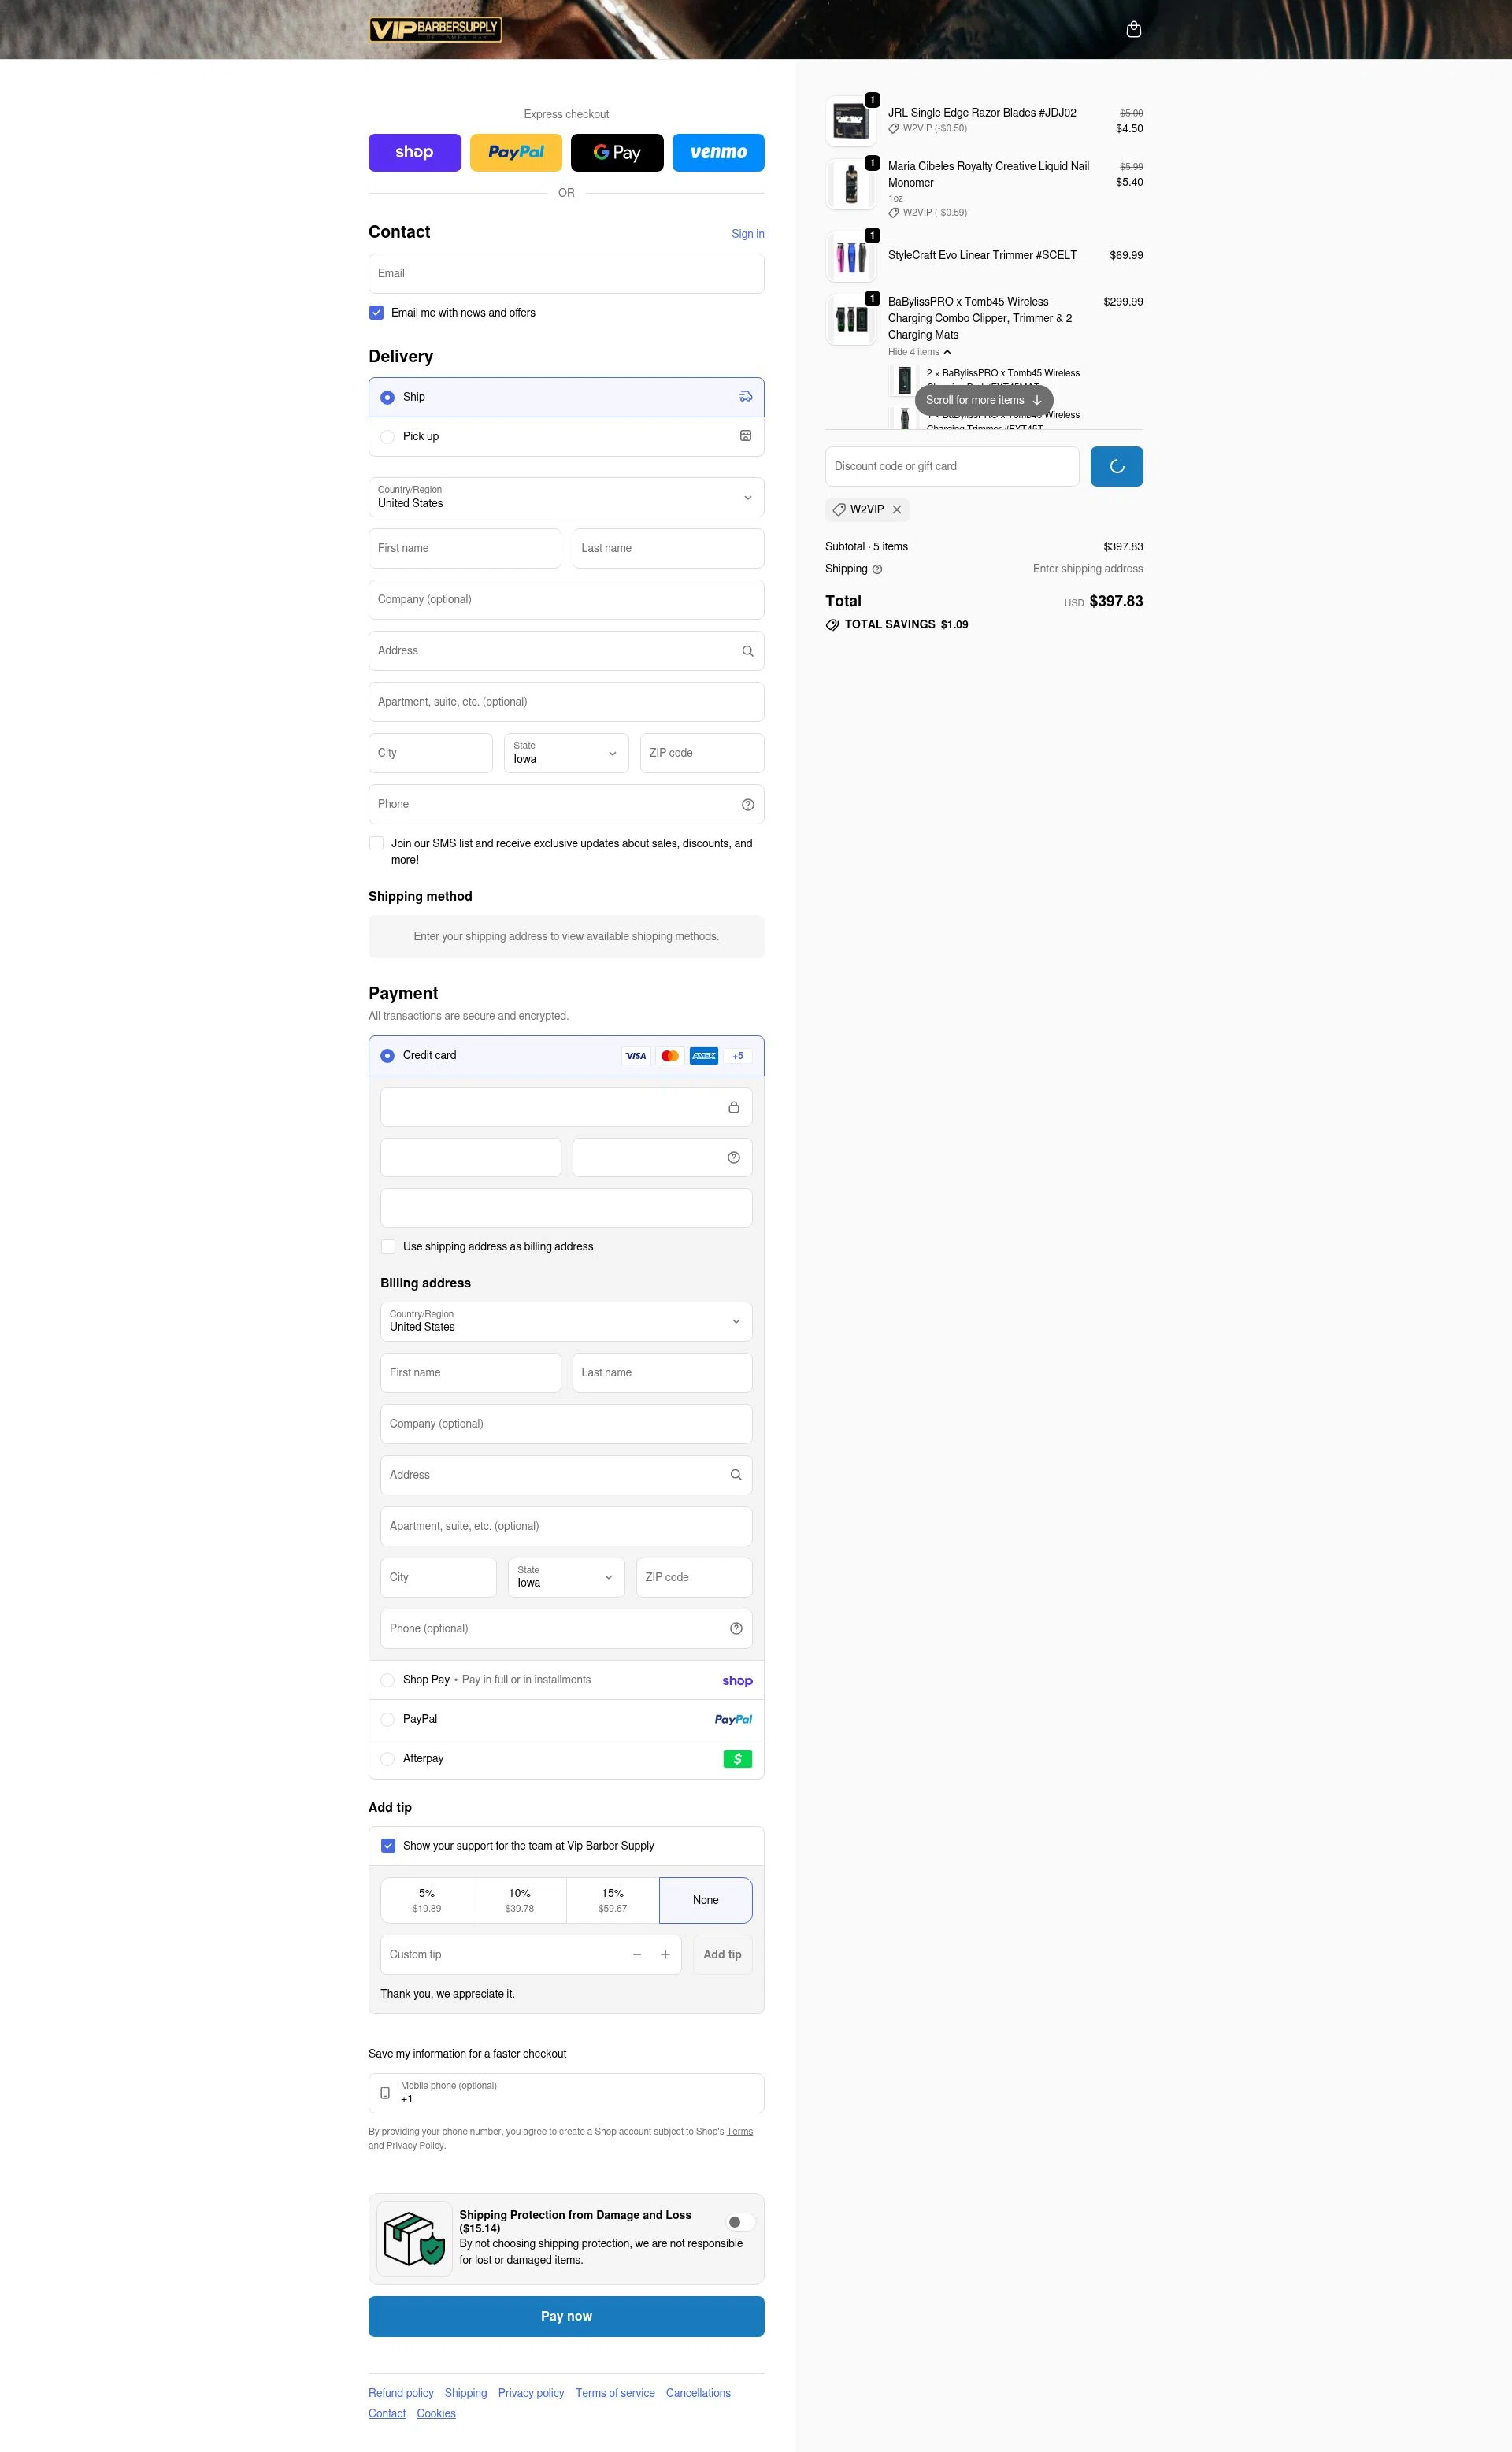The image size is (1512, 2452).
Task: Open the cart bag icon at top right
Action: click(x=1134, y=29)
